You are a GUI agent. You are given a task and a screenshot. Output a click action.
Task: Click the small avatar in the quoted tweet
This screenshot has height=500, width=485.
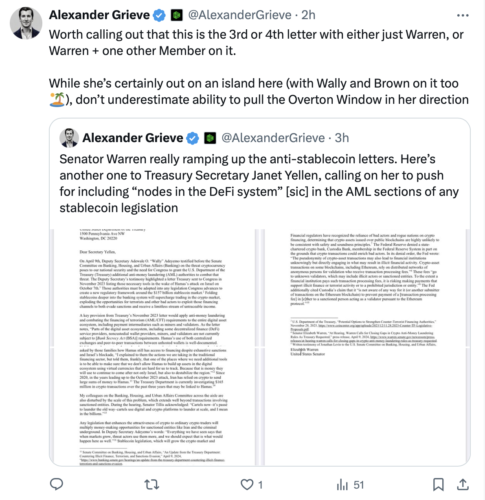point(69,138)
